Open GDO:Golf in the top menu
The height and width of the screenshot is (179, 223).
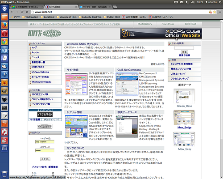tap(190, 24)
